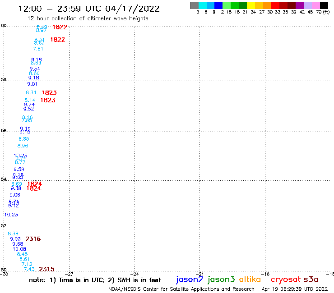Click the 9.68 wave height value
The image size is (334, 293).
click(18, 244)
